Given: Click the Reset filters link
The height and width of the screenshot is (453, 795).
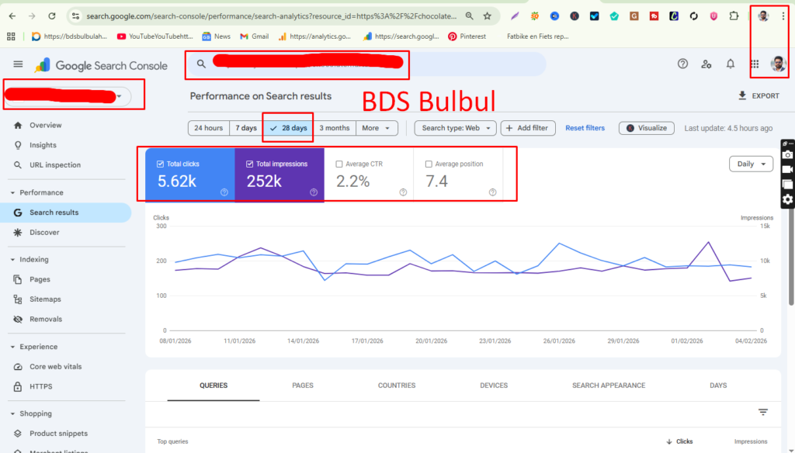Looking at the screenshot, I should [x=585, y=127].
